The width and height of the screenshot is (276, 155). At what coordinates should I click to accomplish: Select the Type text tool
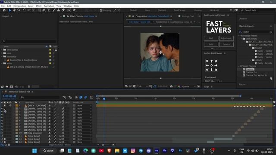(x=48, y=10)
